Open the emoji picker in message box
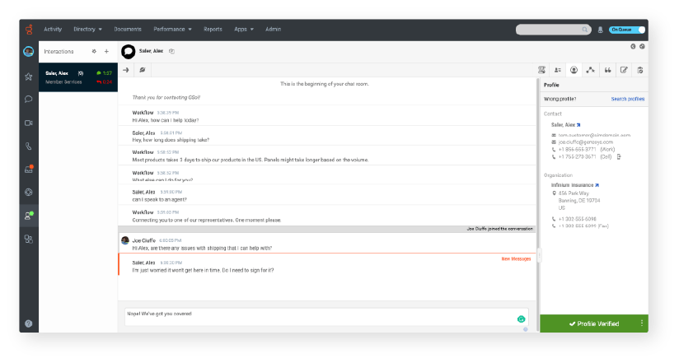The image size is (679, 363). coord(521,319)
